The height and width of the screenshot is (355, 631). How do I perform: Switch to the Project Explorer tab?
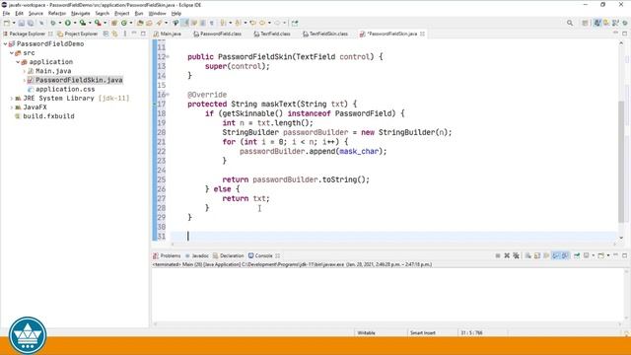(78, 34)
